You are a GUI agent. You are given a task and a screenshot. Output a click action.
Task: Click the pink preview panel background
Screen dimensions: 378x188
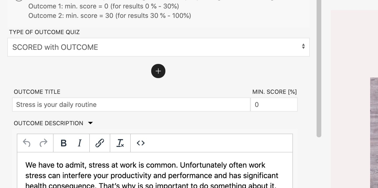[x=349, y=52]
